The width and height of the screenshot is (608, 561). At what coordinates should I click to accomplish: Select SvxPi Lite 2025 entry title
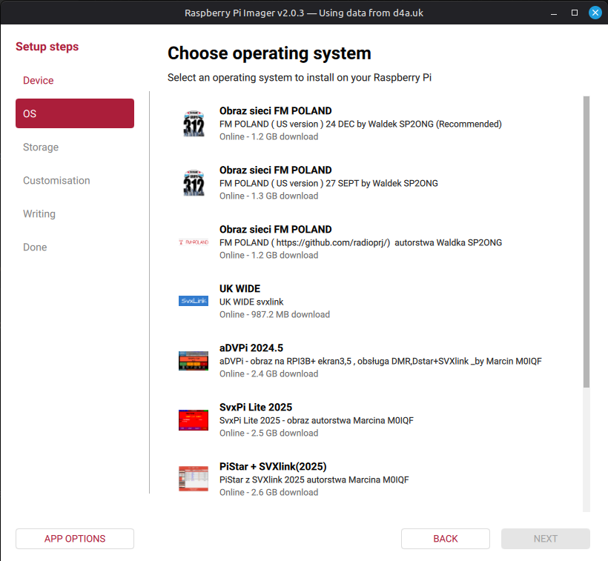[x=255, y=407]
